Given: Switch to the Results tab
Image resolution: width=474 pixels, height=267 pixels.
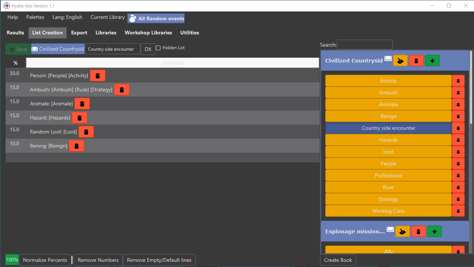Looking at the screenshot, I should (x=15, y=33).
